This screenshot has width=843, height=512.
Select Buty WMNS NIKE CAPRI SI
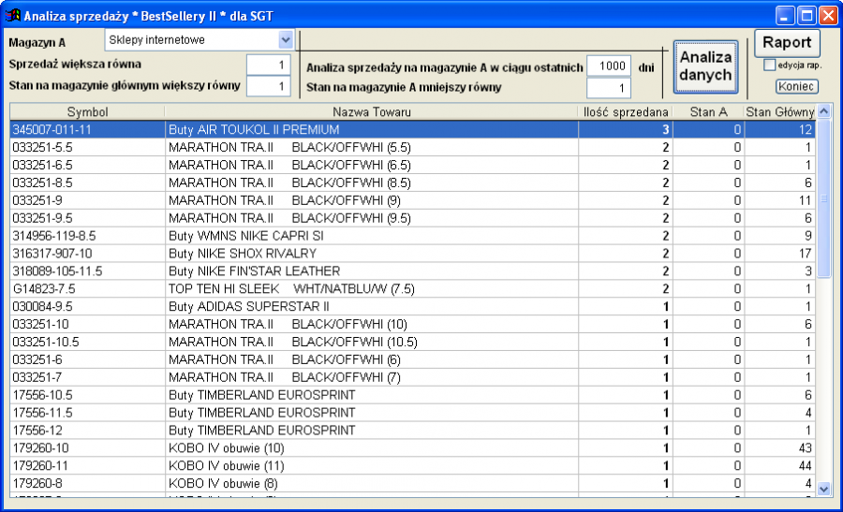(245, 236)
